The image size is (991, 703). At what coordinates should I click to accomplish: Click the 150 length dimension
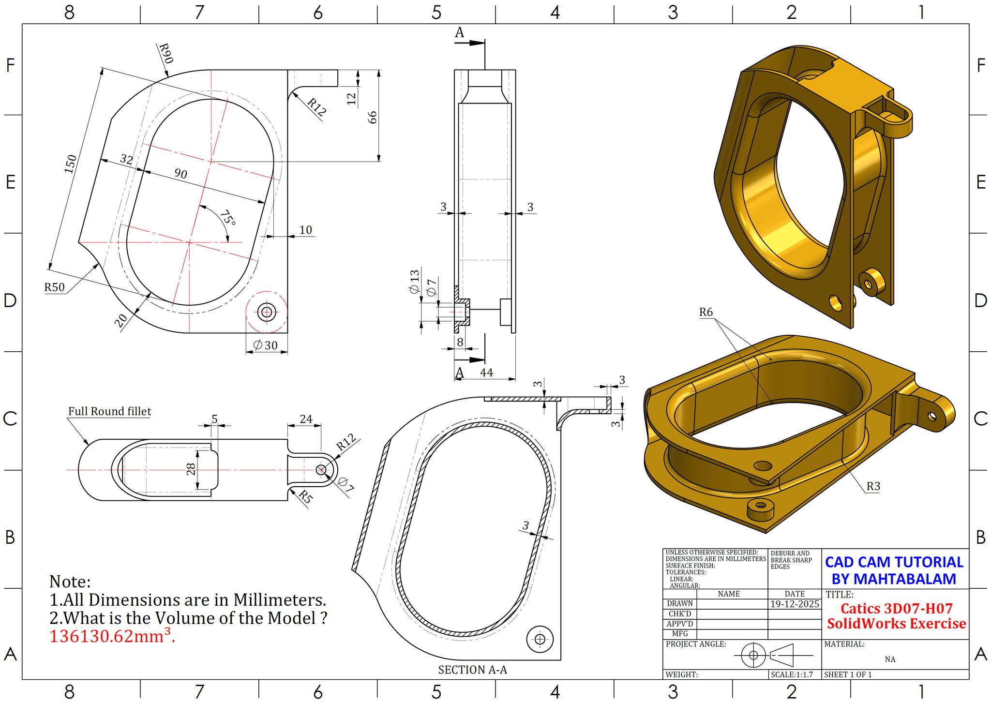point(71,164)
